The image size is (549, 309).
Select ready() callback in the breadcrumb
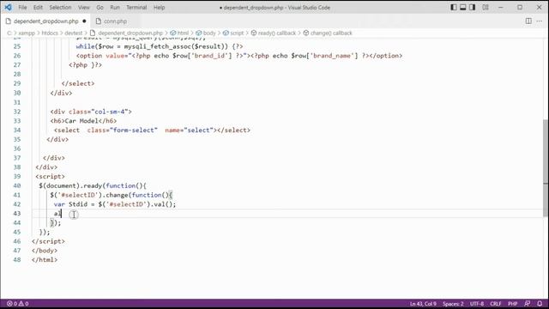(277, 33)
